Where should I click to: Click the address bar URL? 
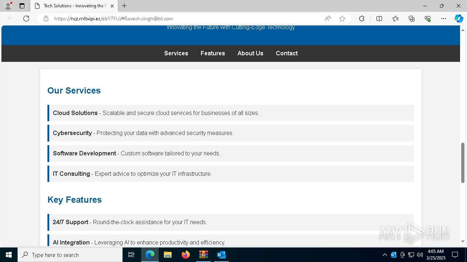click(x=113, y=19)
